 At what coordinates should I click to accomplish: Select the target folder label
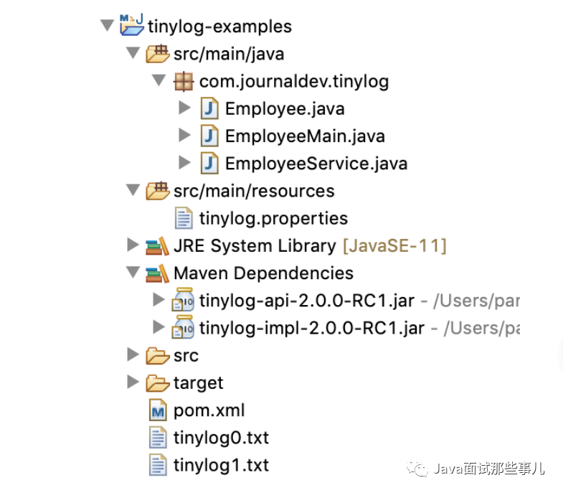click(x=198, y=383)
